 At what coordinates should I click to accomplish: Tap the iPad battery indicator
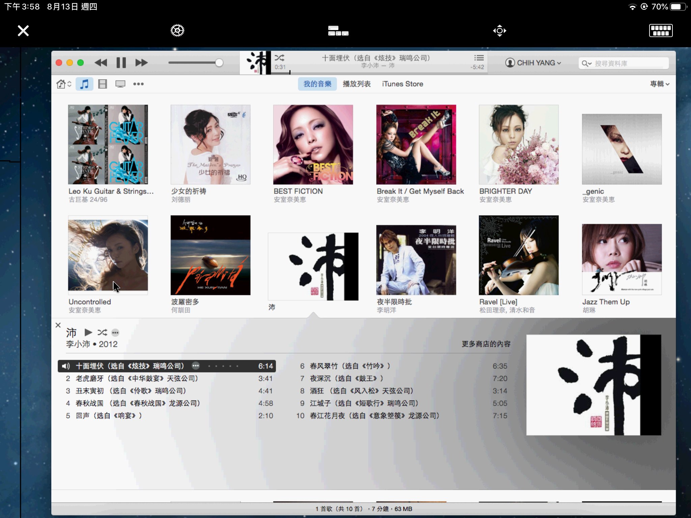tap(678, 7)
